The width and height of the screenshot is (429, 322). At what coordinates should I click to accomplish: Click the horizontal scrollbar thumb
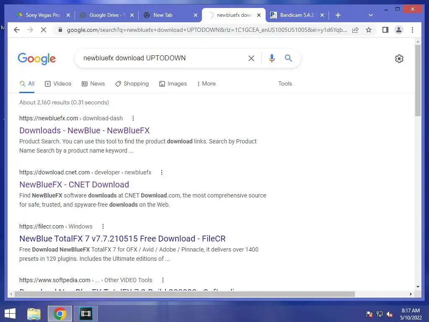[x=184, y=294]
